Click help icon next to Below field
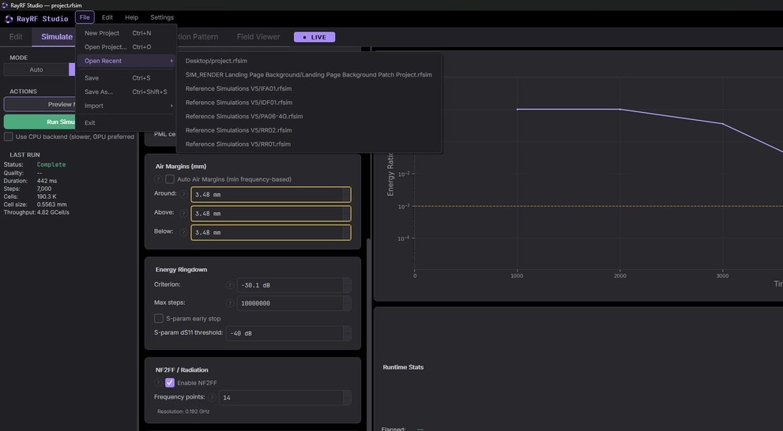 point(184,232)
